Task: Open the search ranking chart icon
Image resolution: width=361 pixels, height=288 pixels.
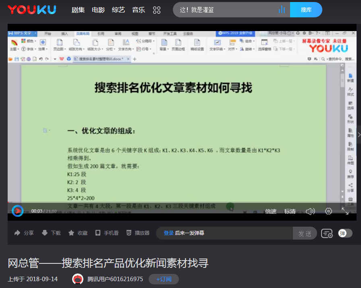Action: (x=282, y=10)
